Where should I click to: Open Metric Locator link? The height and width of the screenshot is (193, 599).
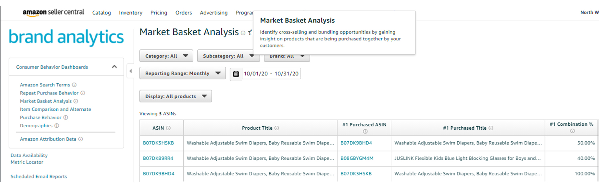point(27,162)
